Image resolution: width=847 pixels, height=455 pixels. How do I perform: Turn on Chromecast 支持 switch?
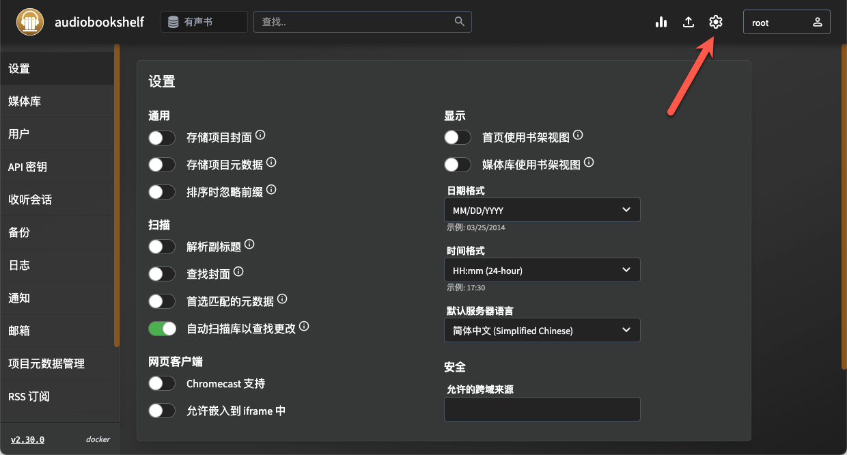[x=162, y=383]
